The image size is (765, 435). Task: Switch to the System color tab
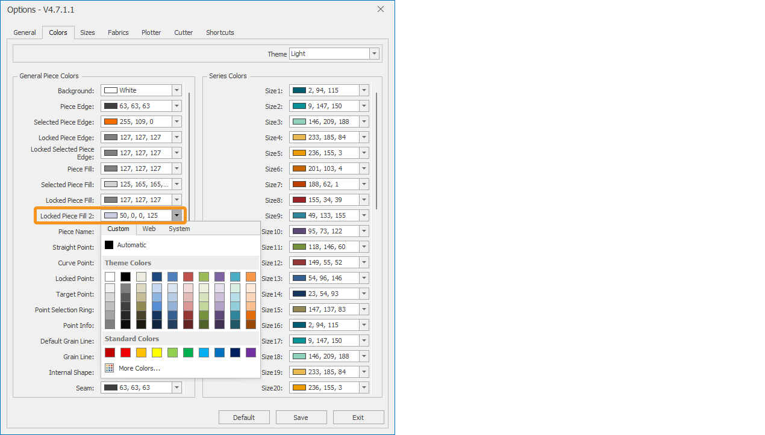pos(179,229)
